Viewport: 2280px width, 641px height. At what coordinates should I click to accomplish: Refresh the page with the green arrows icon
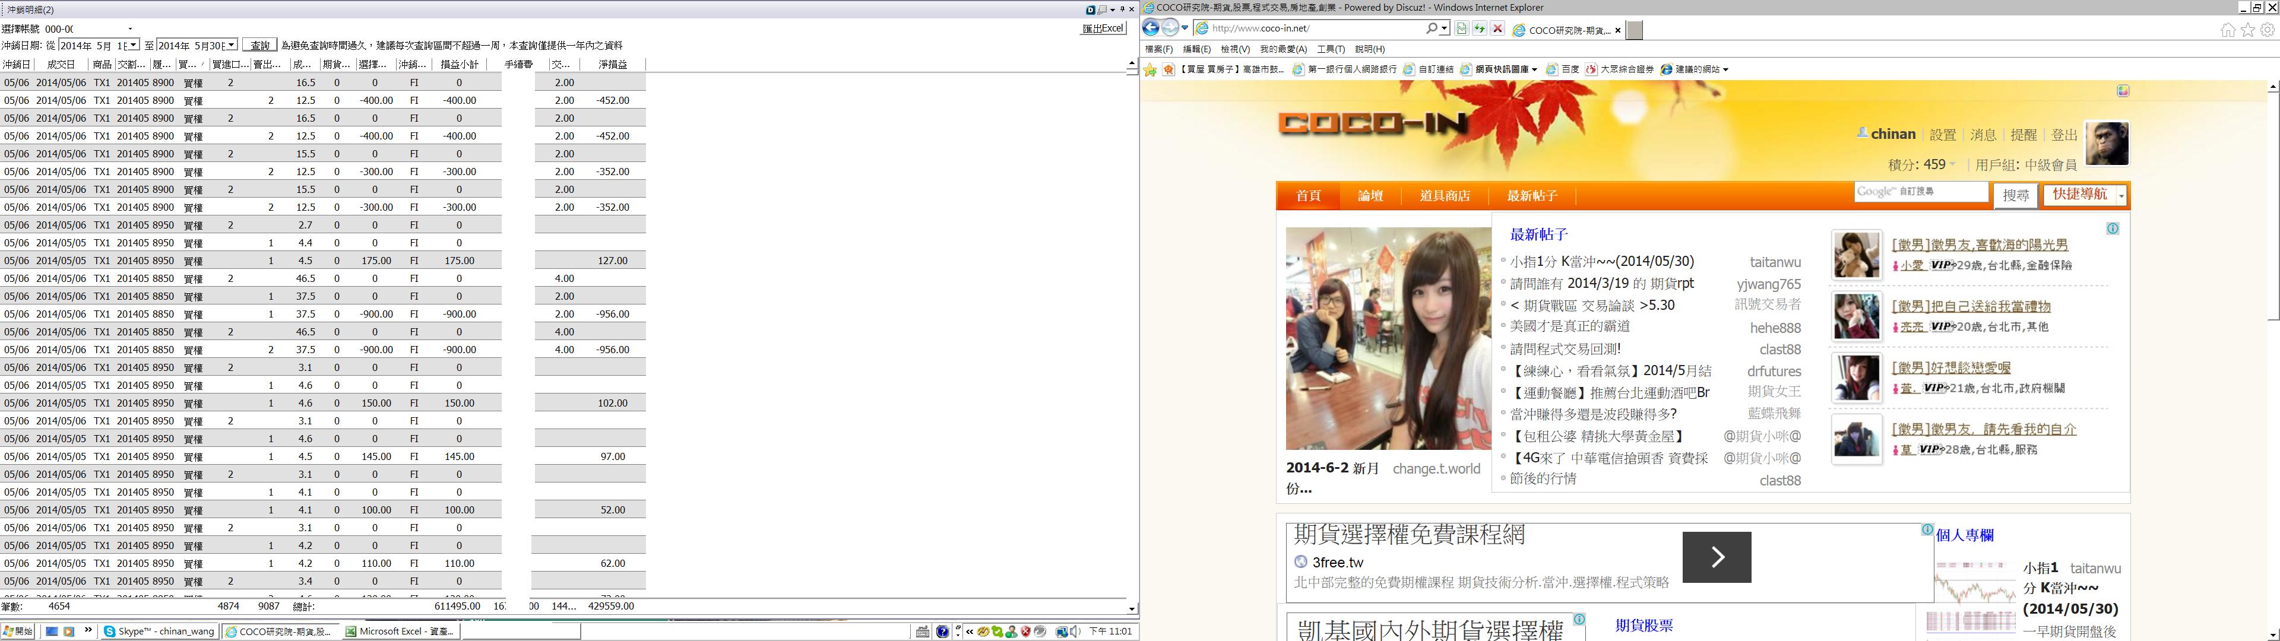pyautogui.click(x=1479, y=29)
